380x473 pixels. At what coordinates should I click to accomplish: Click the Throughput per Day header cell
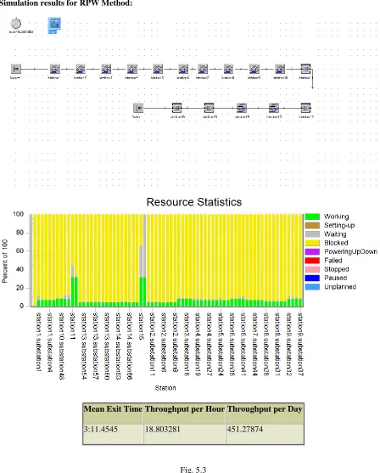click(x=265, y=414)
